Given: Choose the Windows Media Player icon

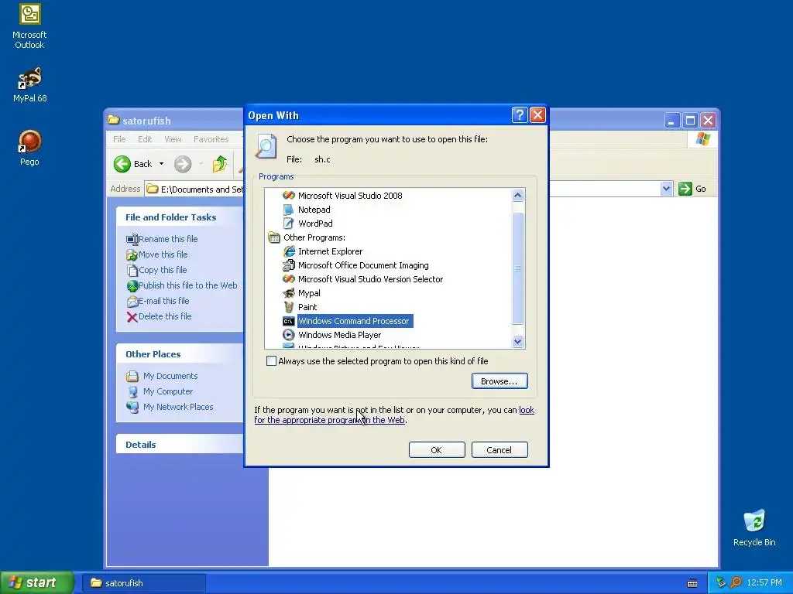Looking at the screenshot, I should (288, 334).
